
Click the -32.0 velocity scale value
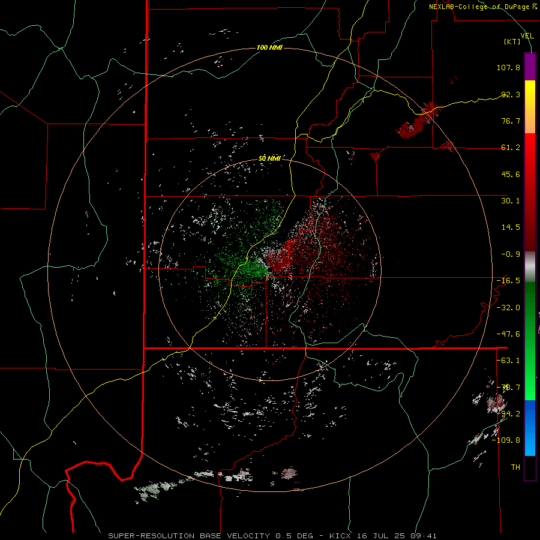[x=508, y=308]
